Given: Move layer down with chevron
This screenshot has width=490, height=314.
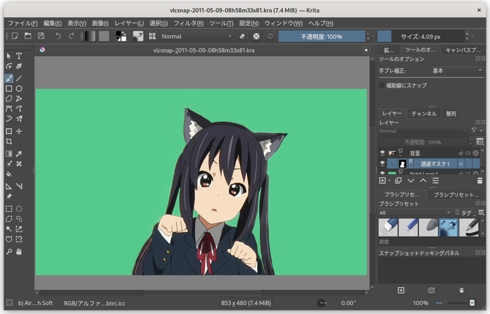Looking at the screenshot, I should tap(411, 181).
